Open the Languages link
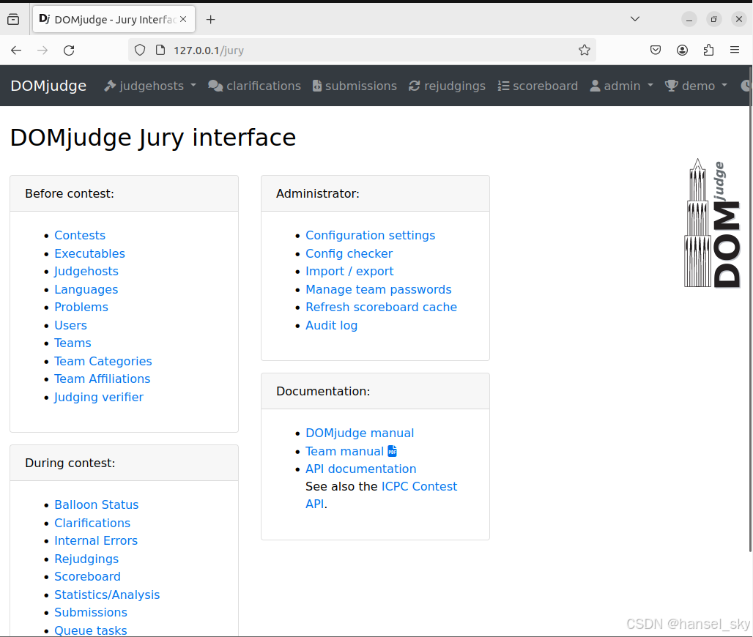 [x=86, y=289]
